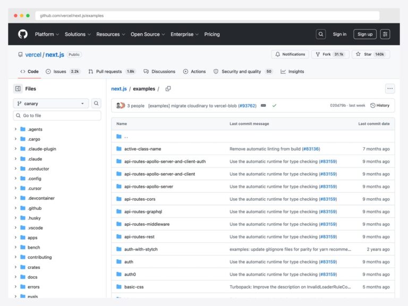This screenshot has width=408, height=306.
Task: Switch to Security and quality tab
Action: point(243,71)
